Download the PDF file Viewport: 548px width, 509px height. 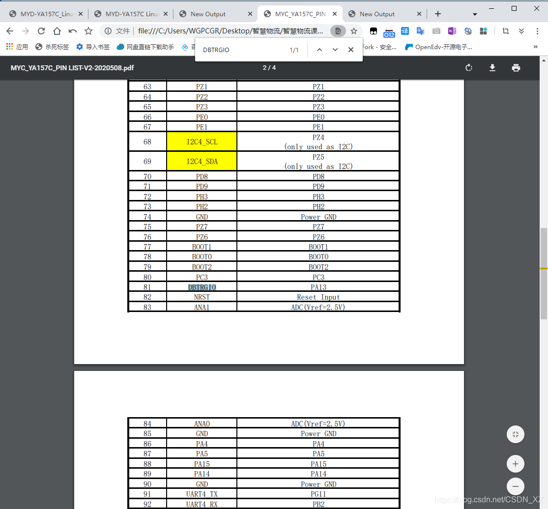tap(492, 68)
